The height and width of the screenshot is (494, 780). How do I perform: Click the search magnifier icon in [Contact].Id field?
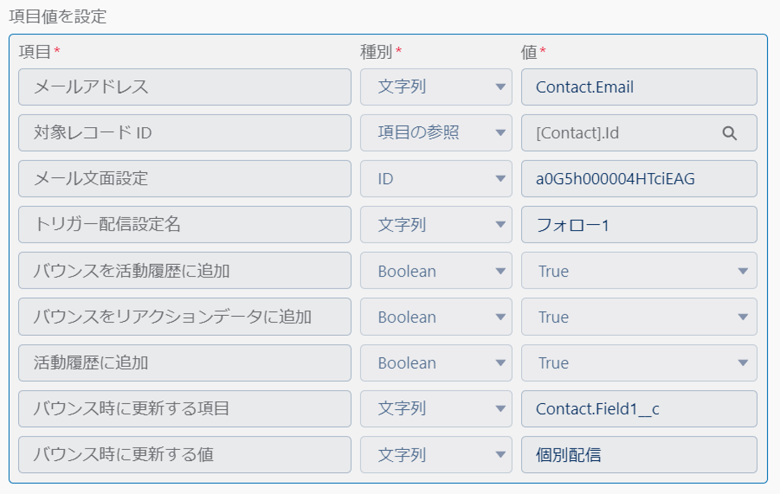tap(729, 133)
